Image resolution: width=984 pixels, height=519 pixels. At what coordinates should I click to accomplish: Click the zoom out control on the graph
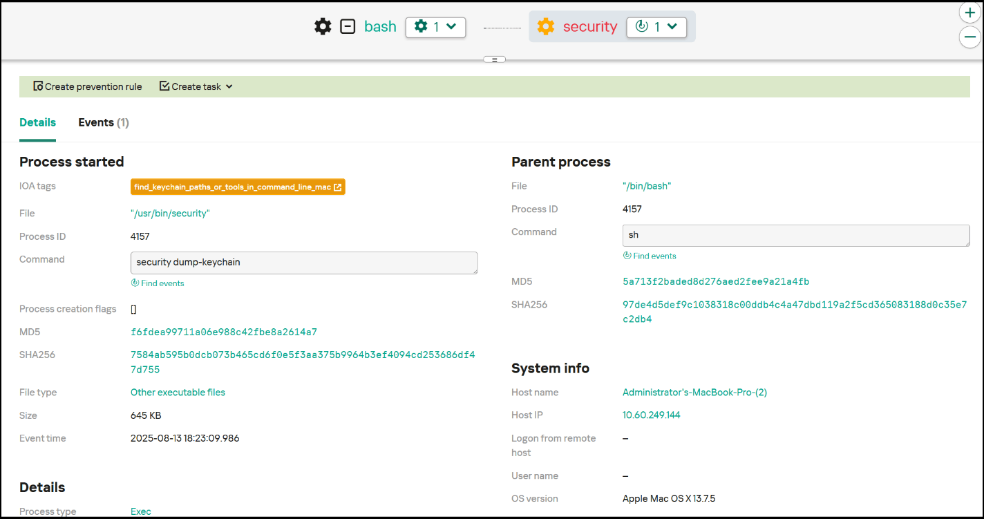(x=969, y=37)
